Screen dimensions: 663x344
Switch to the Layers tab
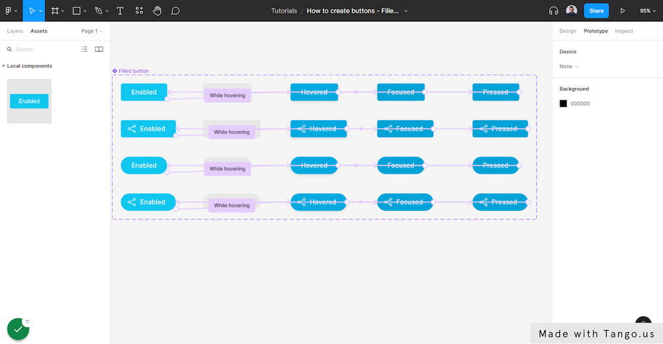(15, 31)
